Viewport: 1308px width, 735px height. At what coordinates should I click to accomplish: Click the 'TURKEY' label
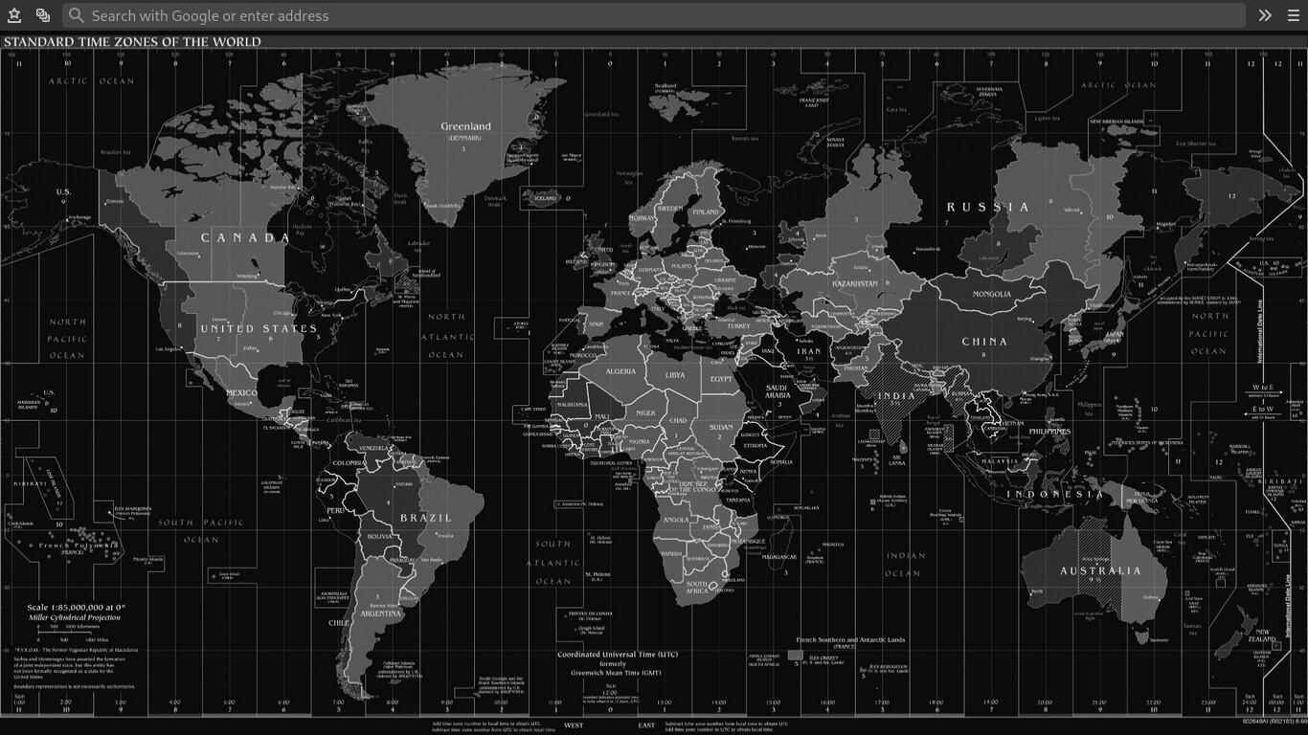click(x=738, y=326)
